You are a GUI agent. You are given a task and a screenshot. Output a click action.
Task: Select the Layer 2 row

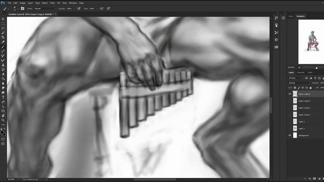click(306, 121)
